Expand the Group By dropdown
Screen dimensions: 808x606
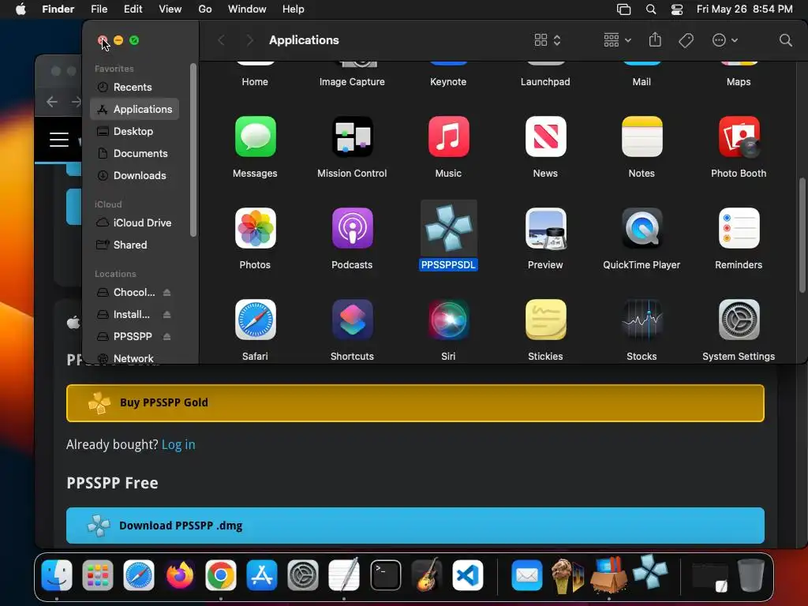coord(617,40)
